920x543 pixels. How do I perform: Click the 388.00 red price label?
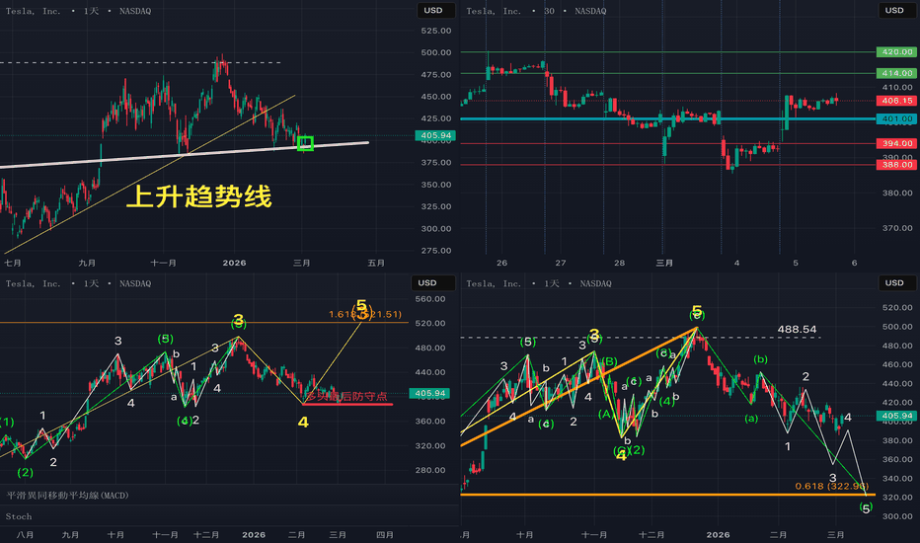coord(896,165)
